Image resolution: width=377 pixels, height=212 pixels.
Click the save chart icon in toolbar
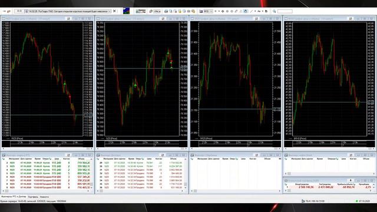pos(201,11)
